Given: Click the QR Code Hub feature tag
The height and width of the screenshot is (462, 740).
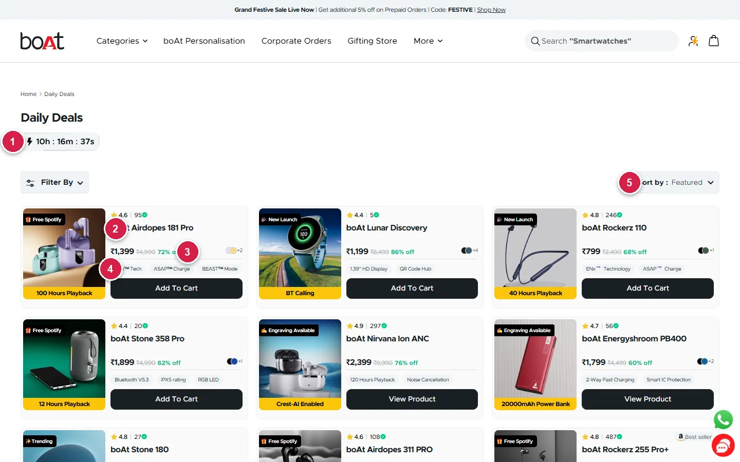Looking at the screenshot, I should [x=416, y=269].
